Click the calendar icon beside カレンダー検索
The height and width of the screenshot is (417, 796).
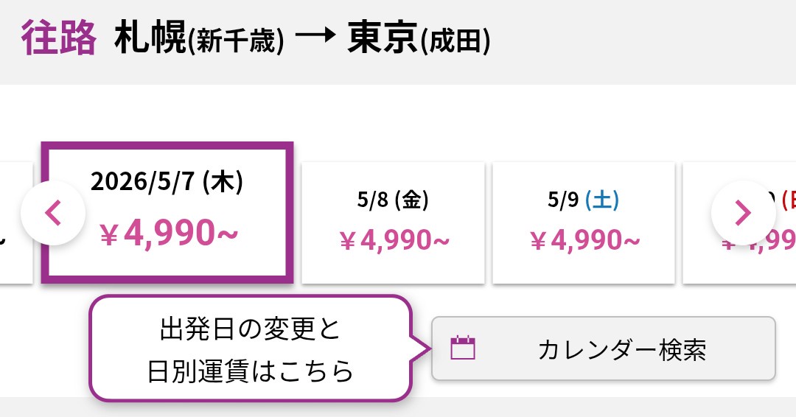(463, 348)
